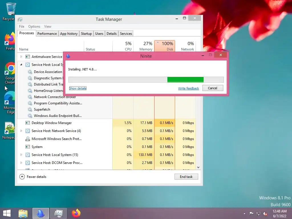The image size is (292, 219).
Task: Open the View menu in Task Manager
Action: tap(48, 27)
